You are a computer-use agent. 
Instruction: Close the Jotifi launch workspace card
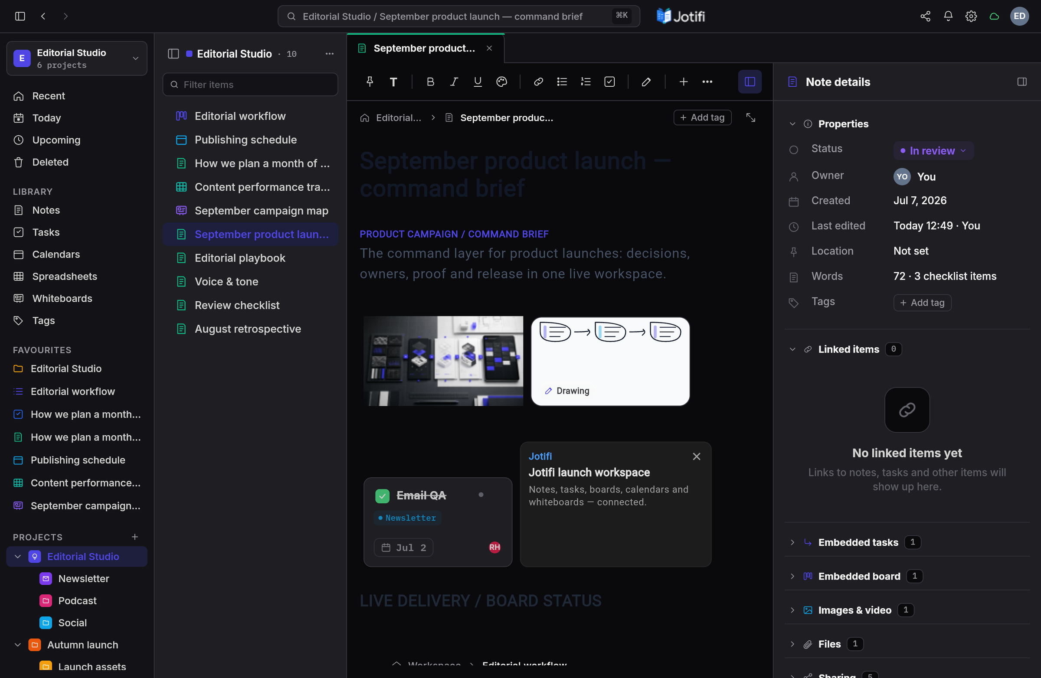click(696, 457)
